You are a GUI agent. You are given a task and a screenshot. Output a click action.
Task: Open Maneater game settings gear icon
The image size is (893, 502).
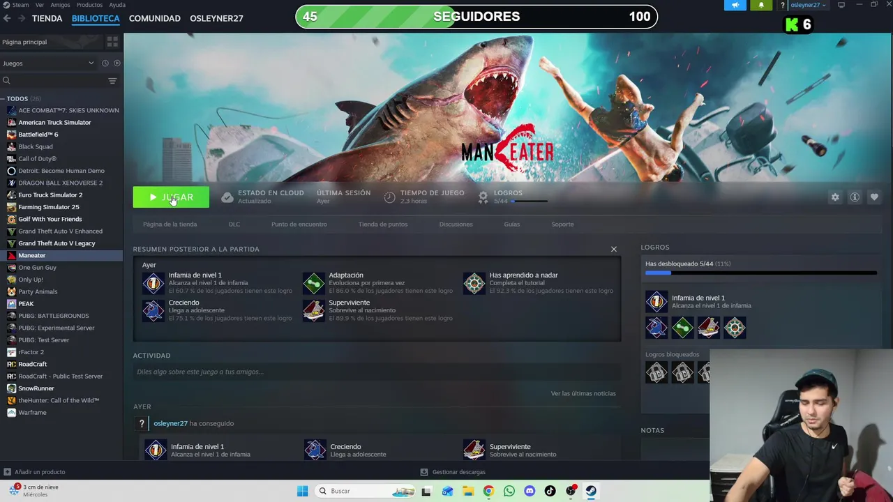point(835,197)
